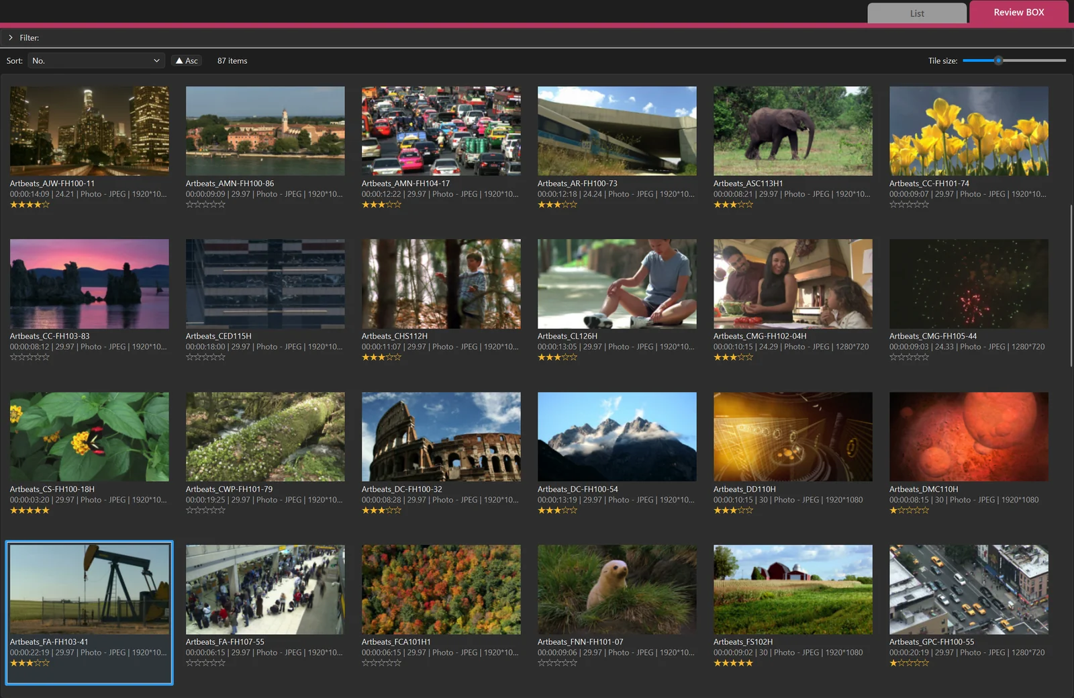This screenshot has height=698, width=1074.
Task: Change star rating of Artbeats_GPC-FH100-55
Action: (909, 663)
